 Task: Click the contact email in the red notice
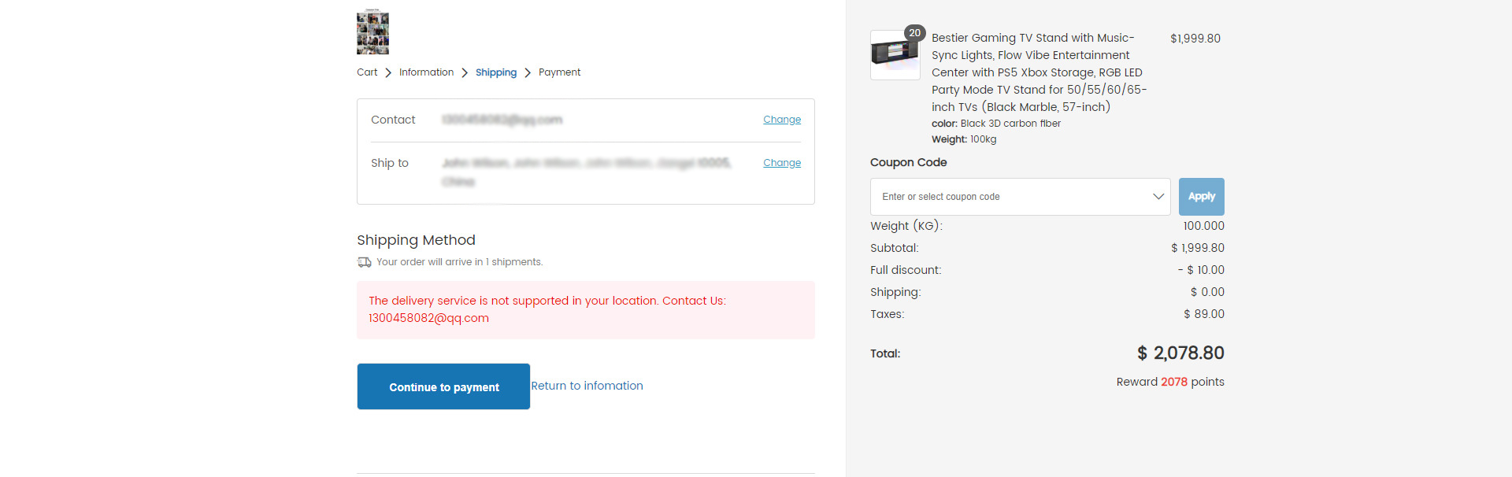tap(428, 318)
